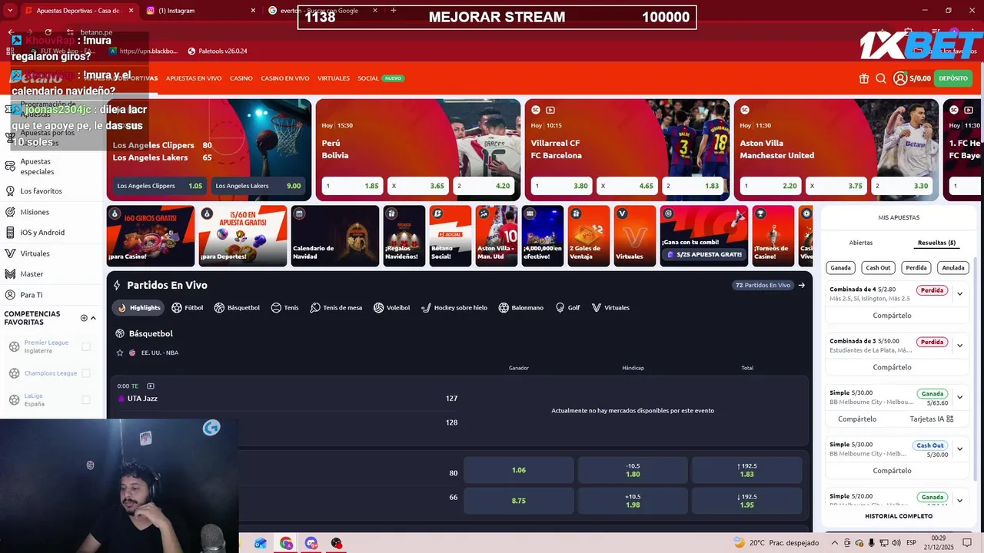984x553 pixels.
Task: Open the Casino menu item
Action: click(241, 78)
